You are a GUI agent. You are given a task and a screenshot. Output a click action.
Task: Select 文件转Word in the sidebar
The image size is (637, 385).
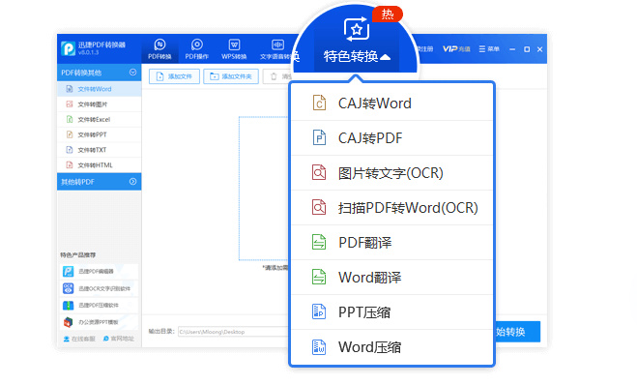100,89
